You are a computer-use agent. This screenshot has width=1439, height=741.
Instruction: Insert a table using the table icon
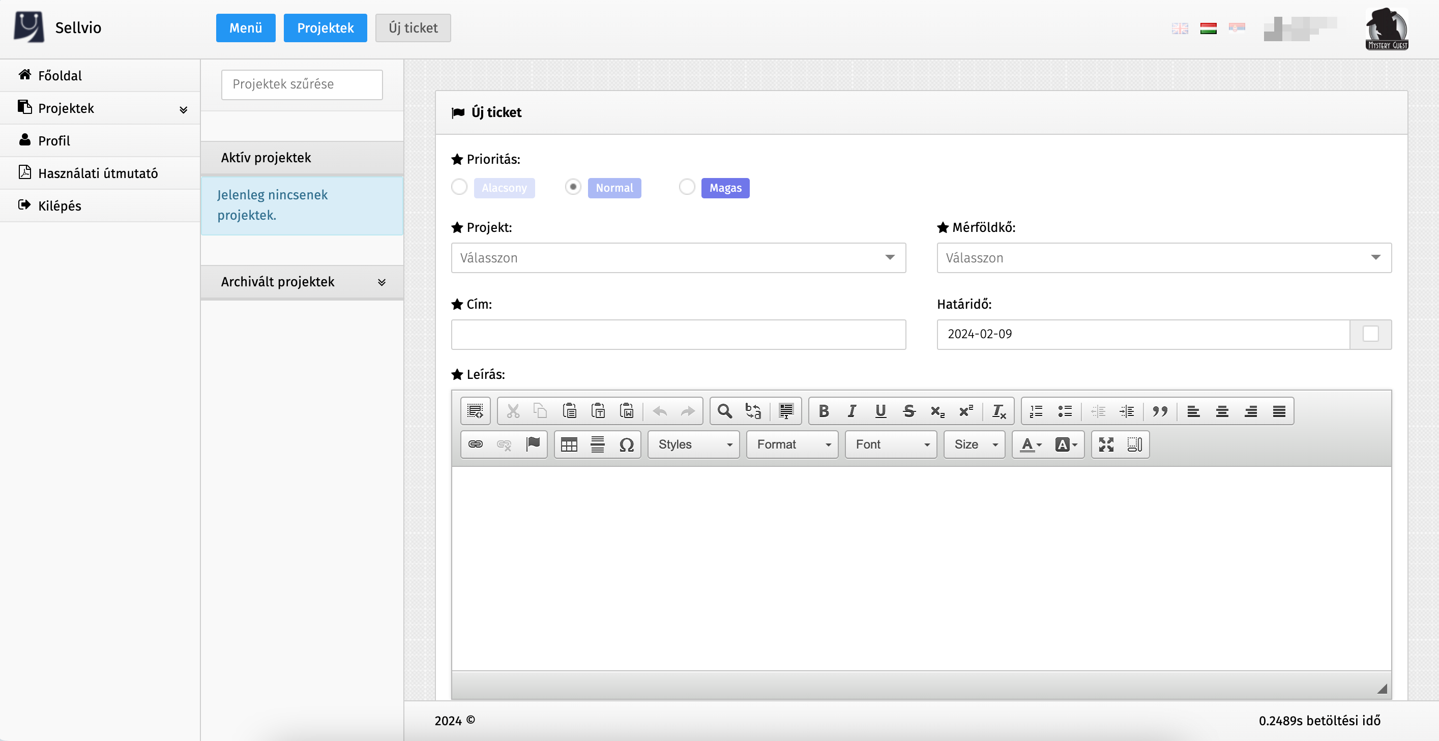[x=569, y=444]
